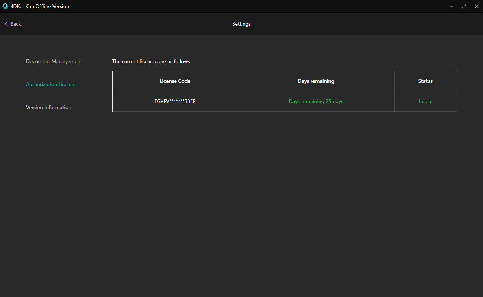The width and height of the screenshot is (483, 297).
Task: Click the In use status text
Action: pyautogui.click(x=425, y=101)
